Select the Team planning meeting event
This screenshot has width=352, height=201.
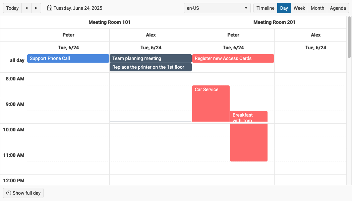151,58
